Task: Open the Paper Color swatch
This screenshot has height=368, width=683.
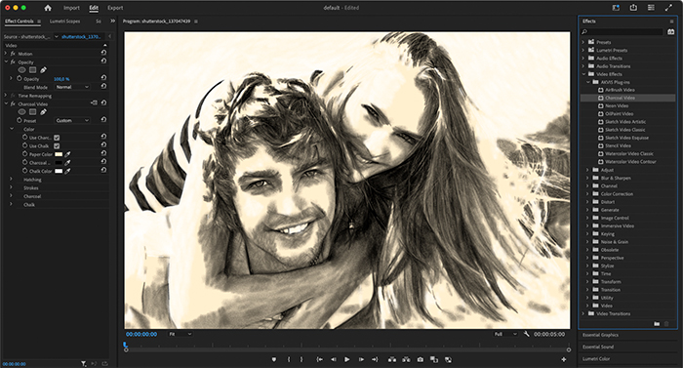Action: pyautogui.click(x=59, y=154)
